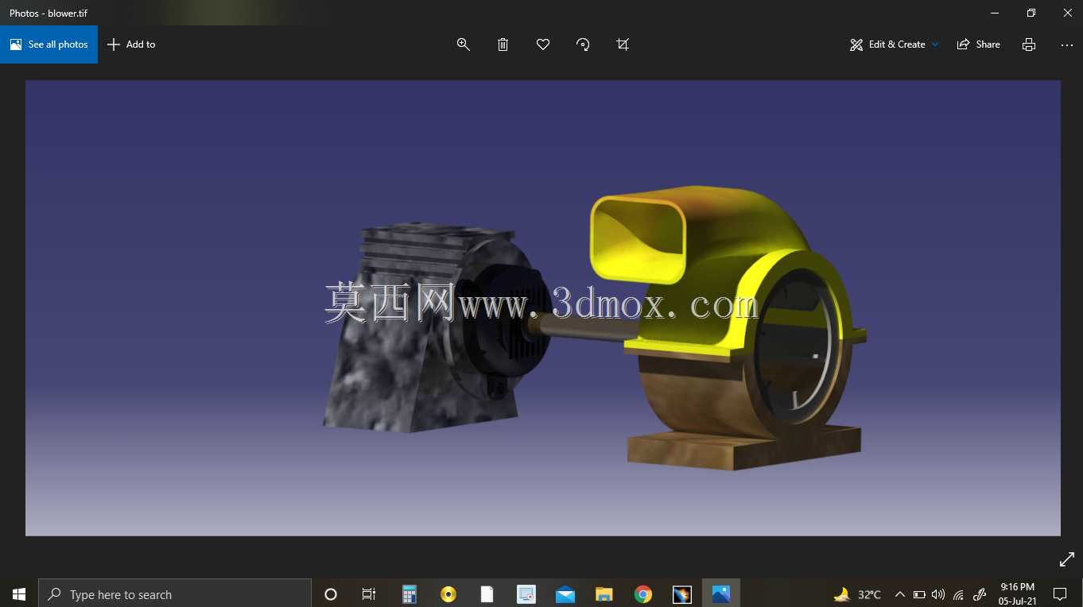Click See all photos button
Viewport: 1083px width, 607px height.
pos(49,44)
